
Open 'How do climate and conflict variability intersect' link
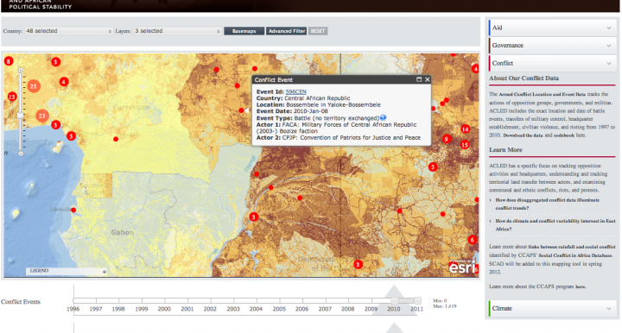click(555, 225)
